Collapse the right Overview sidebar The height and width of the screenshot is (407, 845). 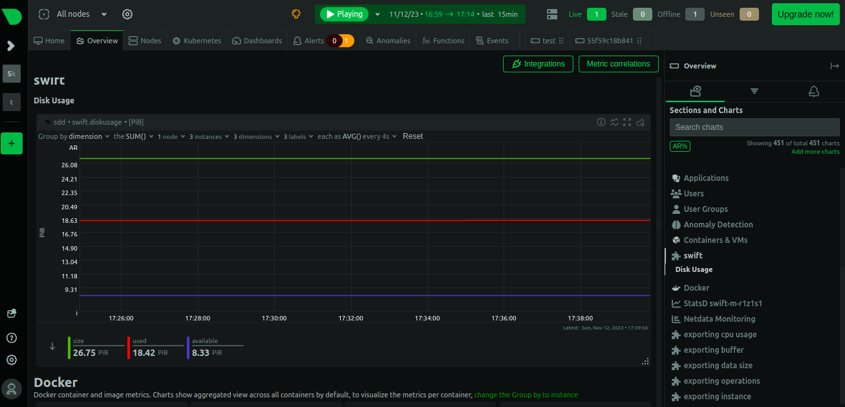834,66
